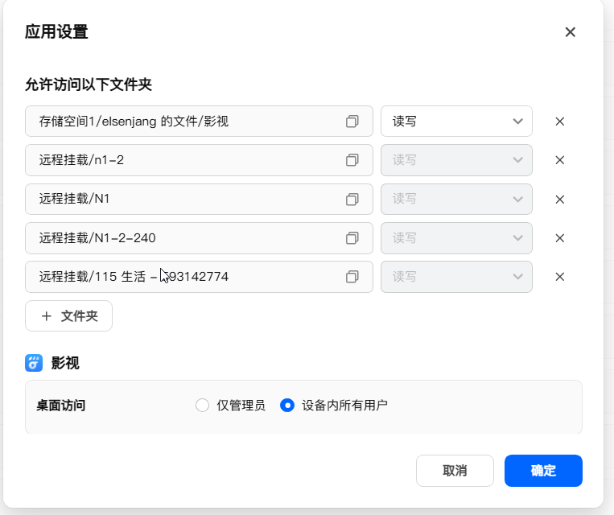
Task: Click the 影视 app icon
Action: click(x=34, y=363)
